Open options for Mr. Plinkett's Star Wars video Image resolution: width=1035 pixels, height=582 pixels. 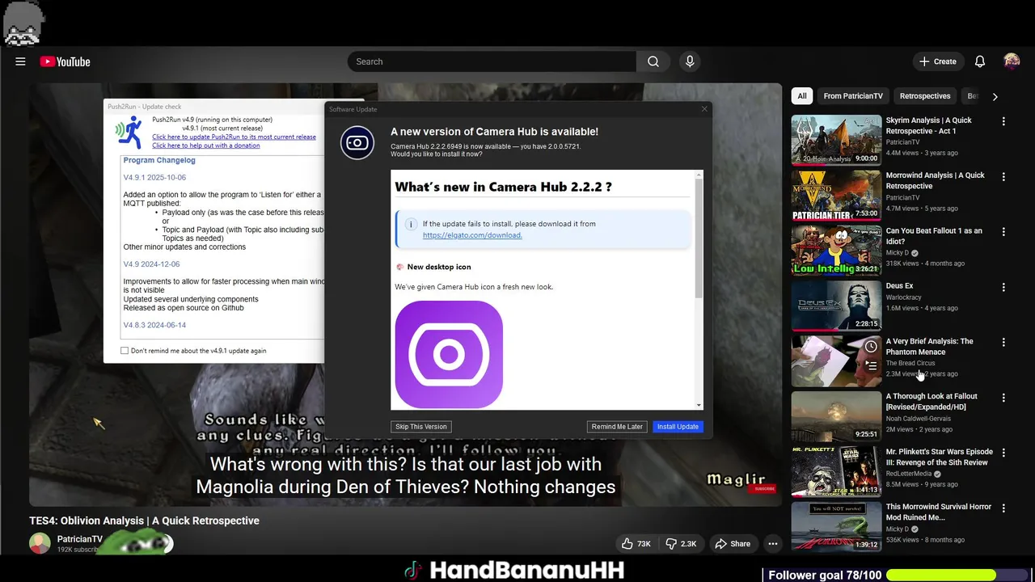click(1003, 453)
